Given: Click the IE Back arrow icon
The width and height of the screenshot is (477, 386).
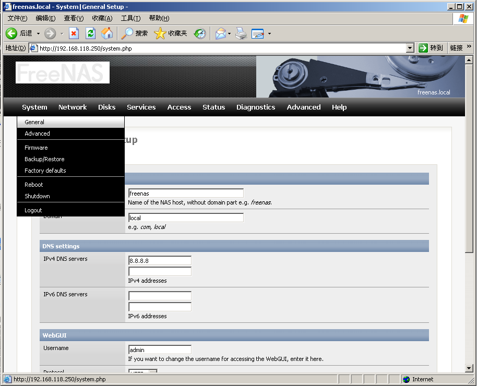Looking at the screenshot, I should (x=11, y=33).
